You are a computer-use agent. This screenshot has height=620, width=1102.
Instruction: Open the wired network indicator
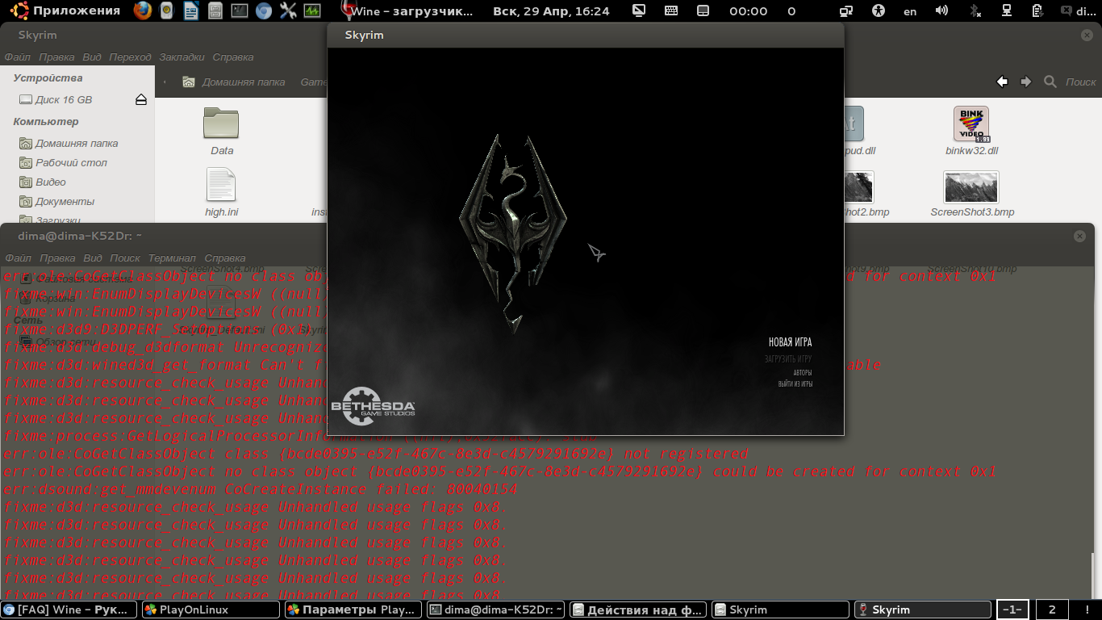(x=1007, y=10)
